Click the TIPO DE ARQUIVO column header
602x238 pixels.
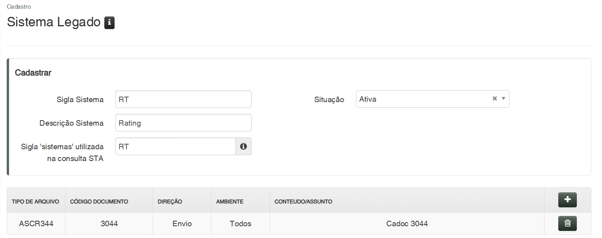[x=35, y=201]
